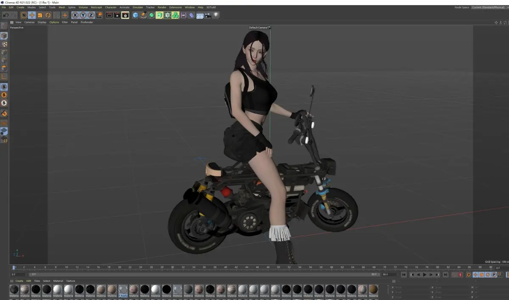Open the Simulate menu

pos(137,7)
